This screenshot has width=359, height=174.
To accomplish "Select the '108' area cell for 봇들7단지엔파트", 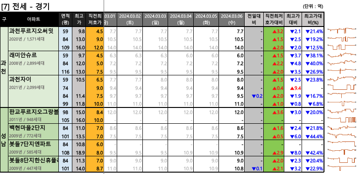I will (x=65, y=153).
